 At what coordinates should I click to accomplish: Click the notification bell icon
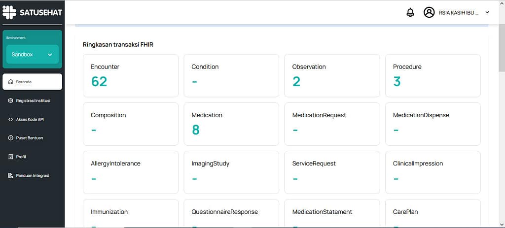click(410, 12)
